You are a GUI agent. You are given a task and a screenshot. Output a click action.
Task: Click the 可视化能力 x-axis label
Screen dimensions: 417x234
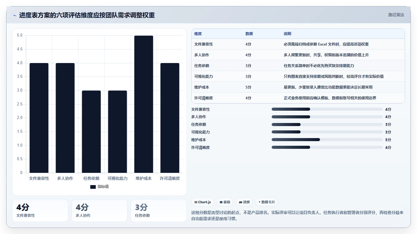(x=118, y=178)
